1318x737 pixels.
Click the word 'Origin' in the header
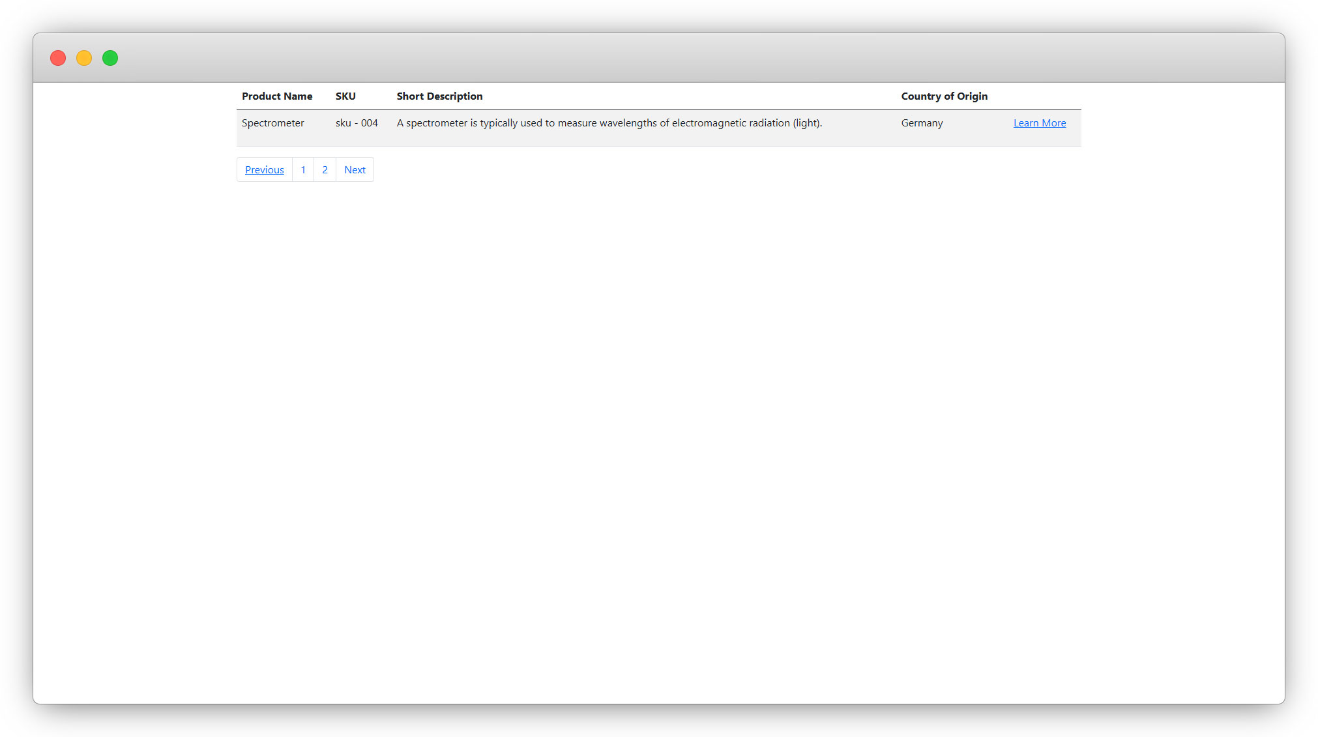tap(972, 96)
